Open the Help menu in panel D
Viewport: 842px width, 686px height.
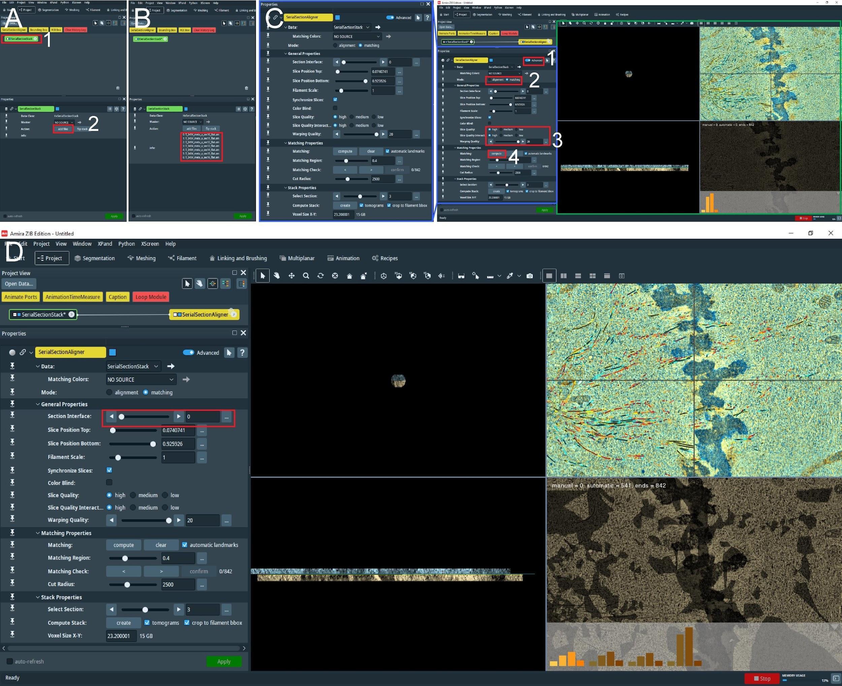tap(170, 244)
